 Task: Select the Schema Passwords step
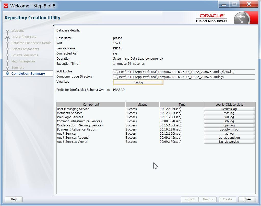(25, 55)
